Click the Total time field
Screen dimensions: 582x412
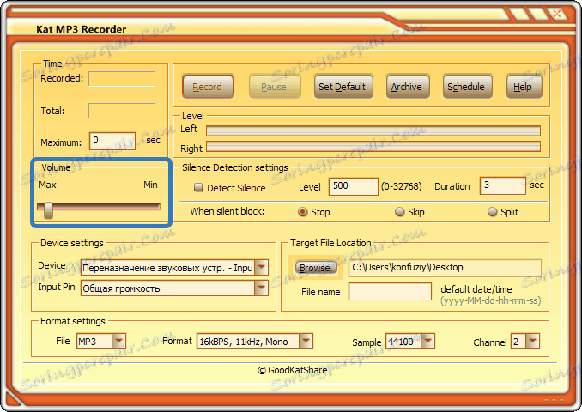click(x=122, y=111)
